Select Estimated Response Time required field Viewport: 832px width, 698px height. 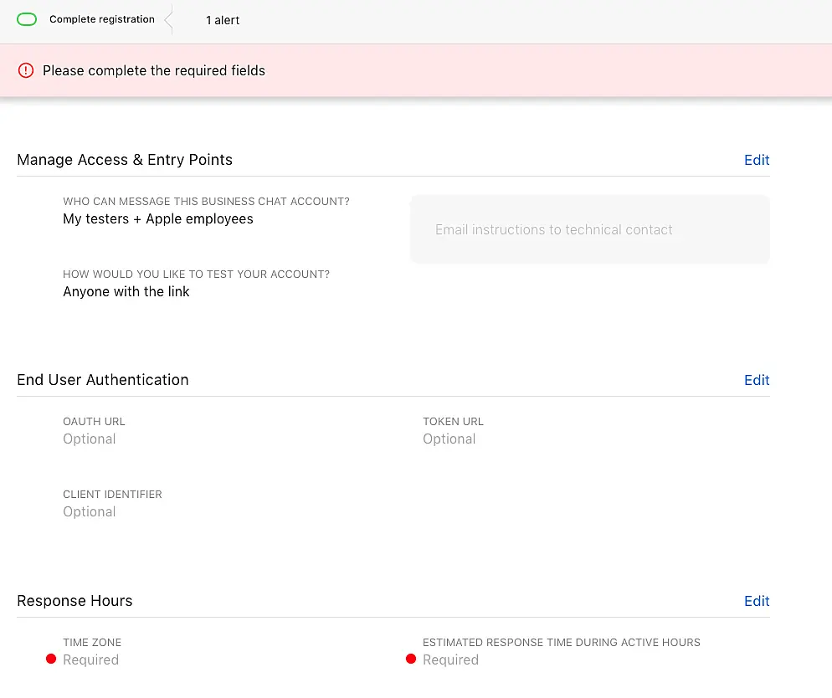coord(450,660)
